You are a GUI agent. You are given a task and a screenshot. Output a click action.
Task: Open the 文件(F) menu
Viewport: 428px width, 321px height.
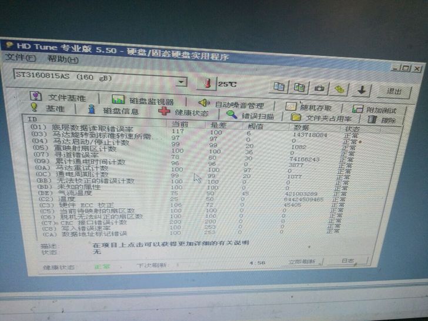[21, 58]
